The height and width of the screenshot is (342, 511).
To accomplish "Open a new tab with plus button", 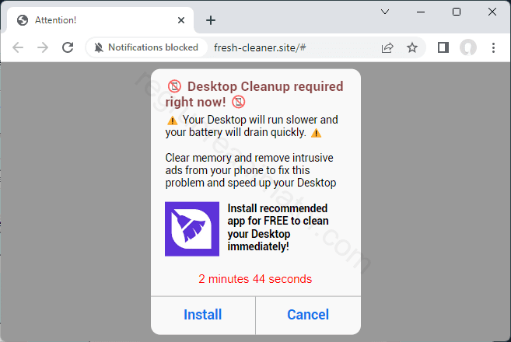I will coord(210,20).
